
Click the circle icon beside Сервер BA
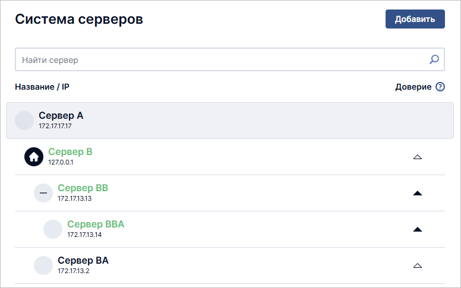coord(43,265)
